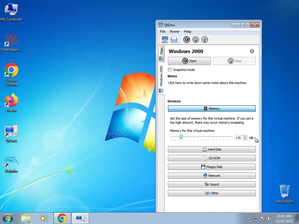The image size is (299, 224).
Task: Open the Windows Start menu orb
Action: tap(8, 218)
